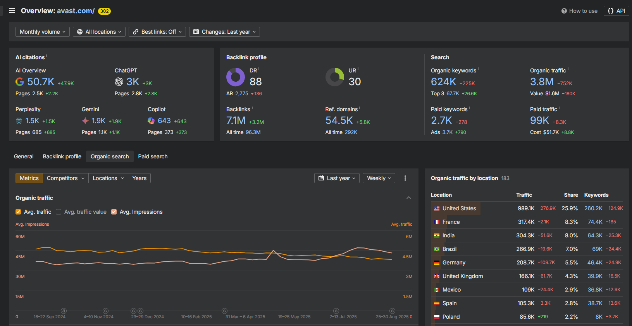Switch to the Backlink profile tab

pyautogui.click(x=62, y=156)
